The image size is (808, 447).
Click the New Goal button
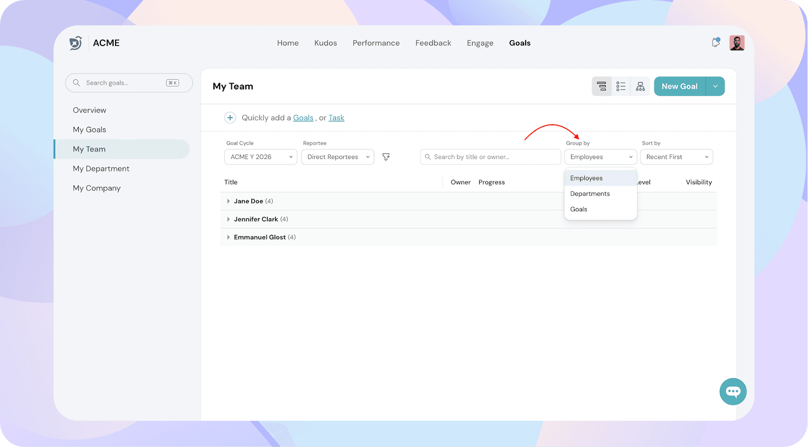(679, 86)
